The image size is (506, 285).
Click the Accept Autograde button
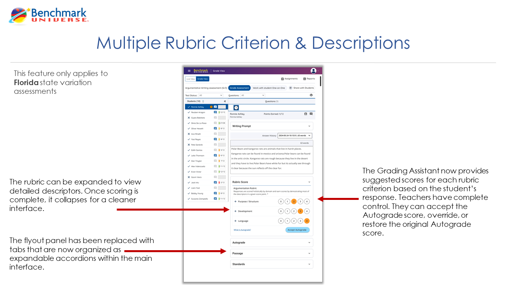click(x=297, y=230)
